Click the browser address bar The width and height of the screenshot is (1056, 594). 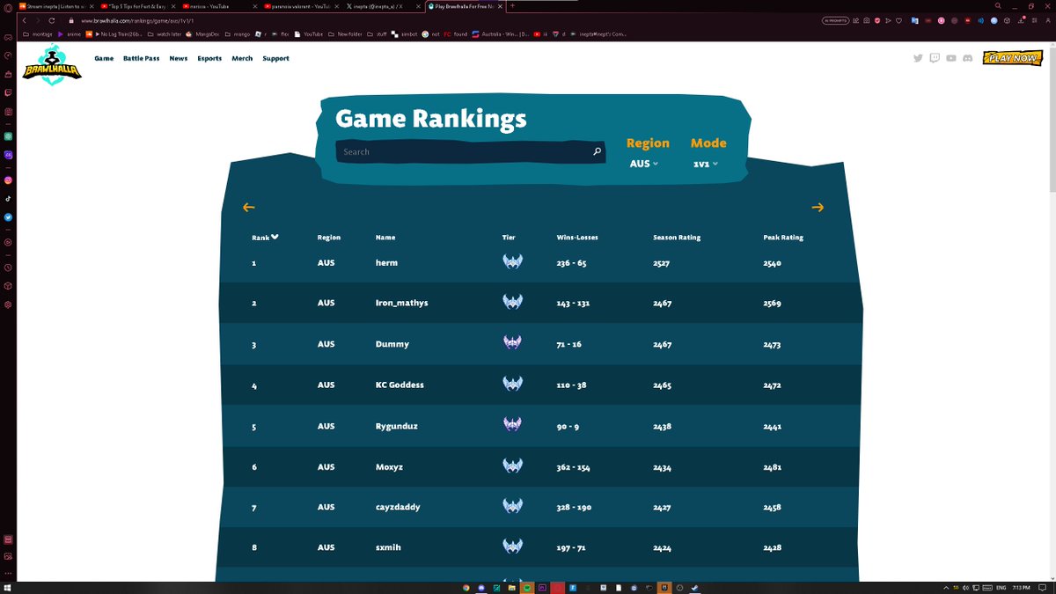coord(440,20)
